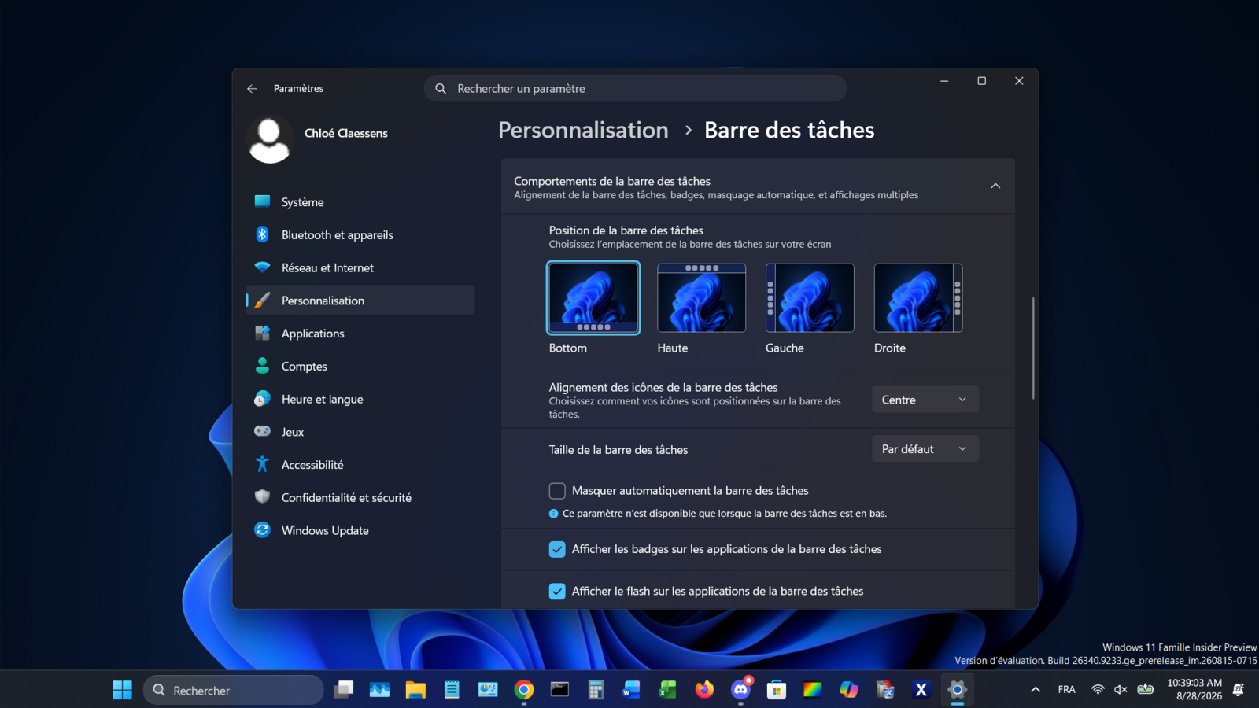
Task: Collapse Comportements de la barre des tâches section
Action: point(995,186)
